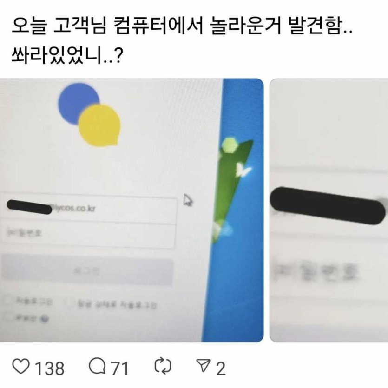The width and height of the screenshot is (388, 388).
Task: Check the bottom-row checkbox with the help icon
Action: click(9, 317)
